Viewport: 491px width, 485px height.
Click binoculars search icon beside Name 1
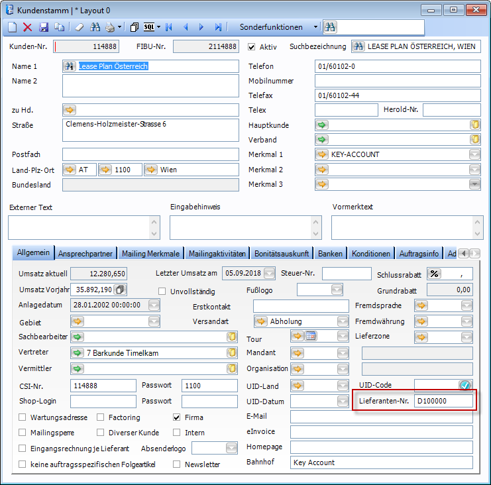(70, 66)
